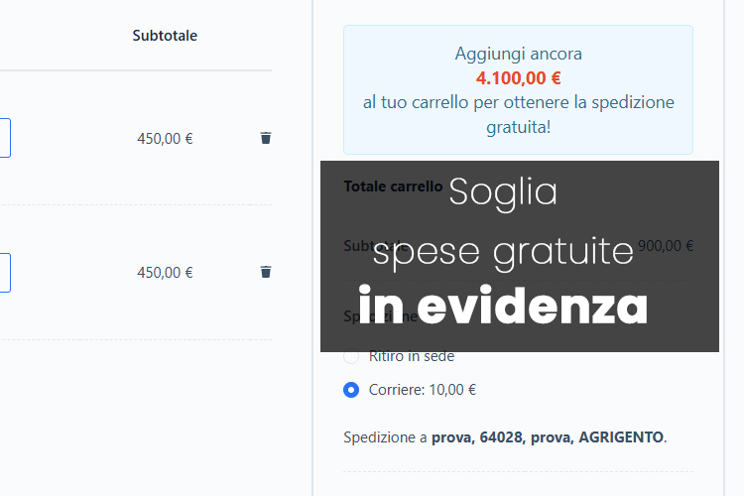Click the second row 450,00 € subtotal

(165, 273)
